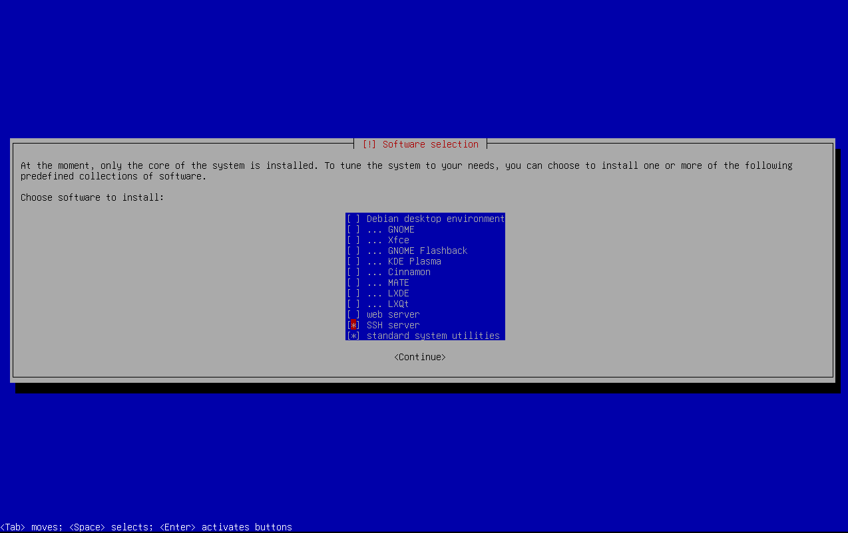
Task: Check the GNOME Flashback entry
Action: pos(353,251)
